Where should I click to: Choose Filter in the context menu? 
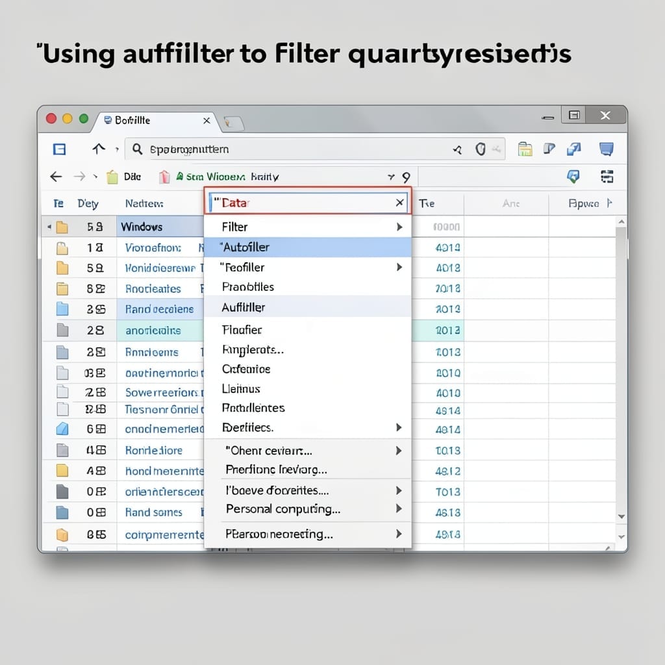[308, 227]
